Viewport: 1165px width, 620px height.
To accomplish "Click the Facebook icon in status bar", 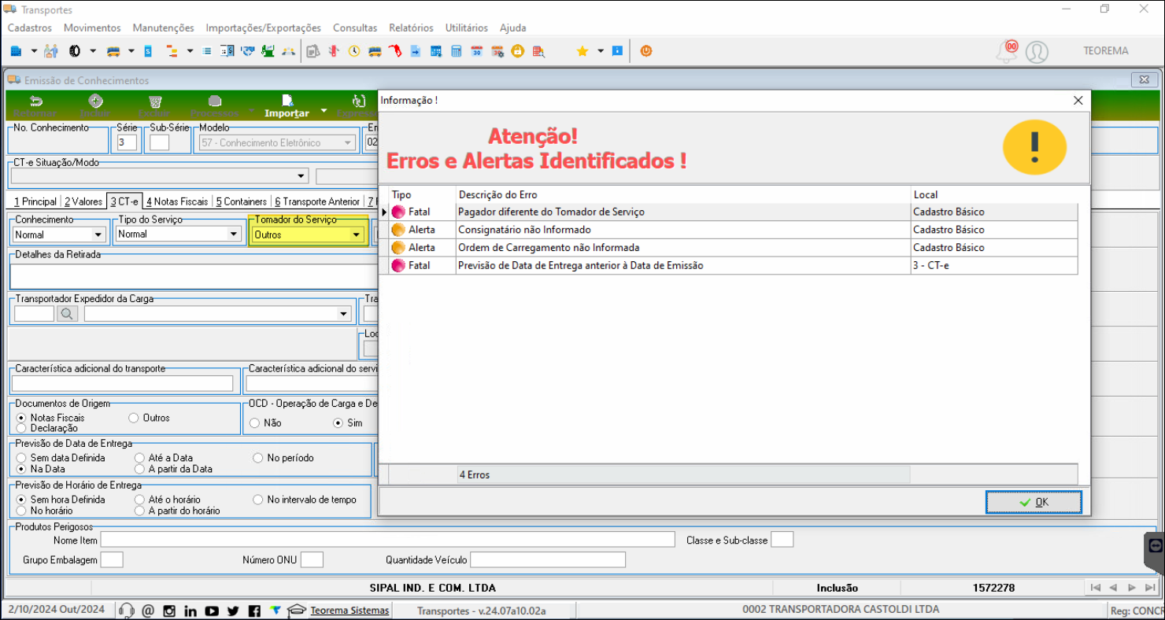I will [x=254, y=611].
